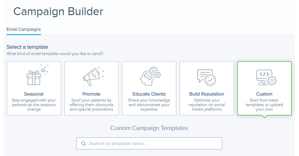The image size is (299, 156).
Task: Click the Educate Clients brain gears icon
Action: (x=151, y=76)
